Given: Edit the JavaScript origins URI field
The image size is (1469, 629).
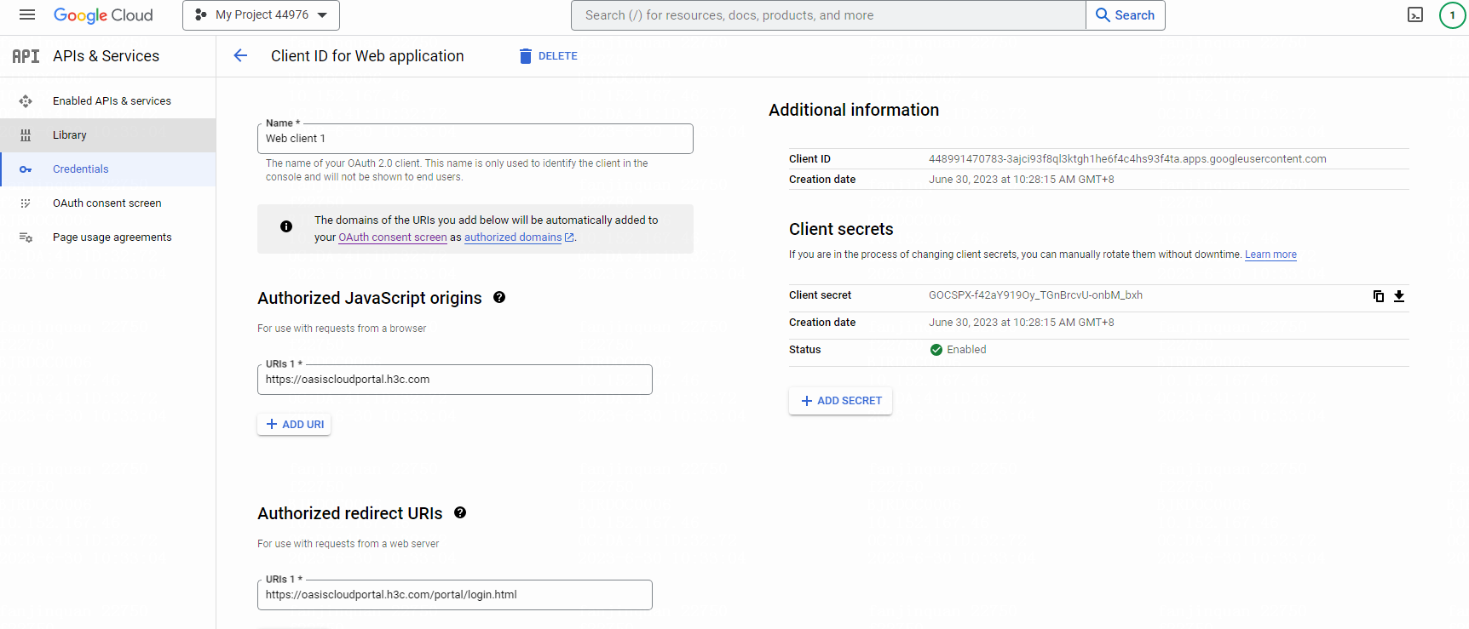Looking at the screenshot, I should coord(455,380).
